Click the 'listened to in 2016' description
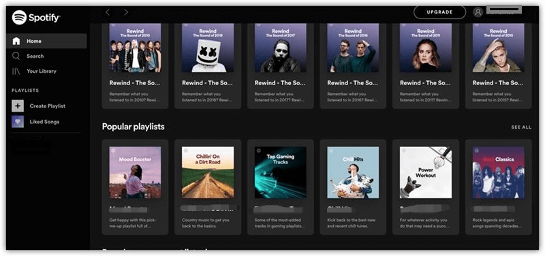The image size is (545, 256). (x=352, y=97)
